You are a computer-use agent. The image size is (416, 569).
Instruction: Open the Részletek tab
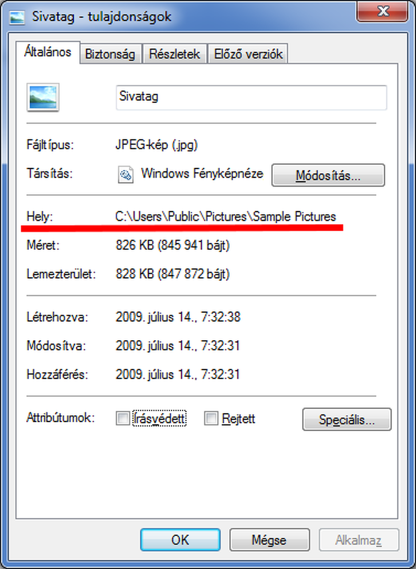click(x=175, y=54)
